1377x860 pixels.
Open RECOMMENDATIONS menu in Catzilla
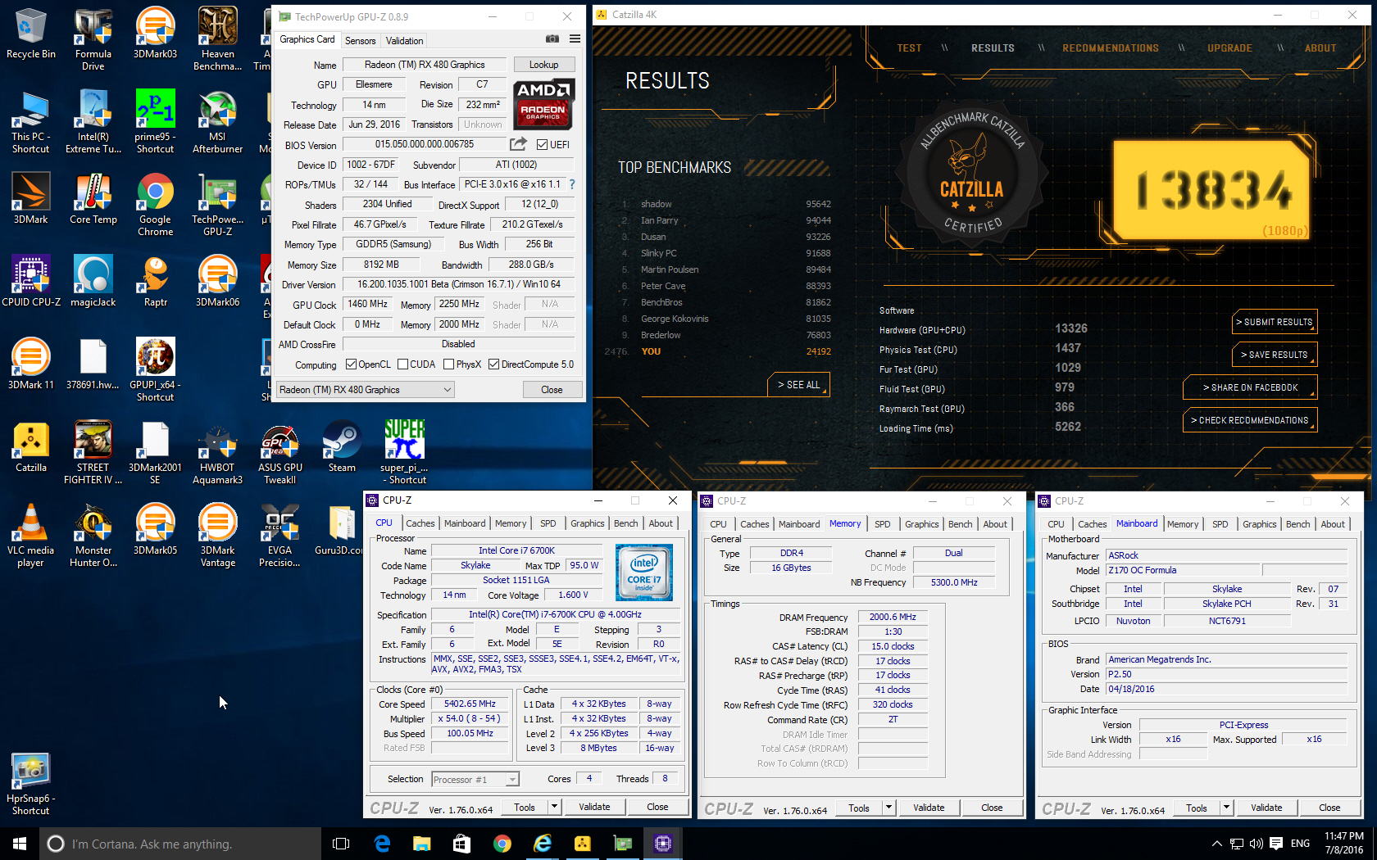pos(1111,48)
